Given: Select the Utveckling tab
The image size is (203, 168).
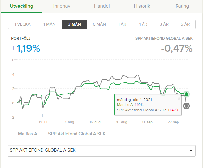Looking at the screenshot, I should (x=22, y=6).
